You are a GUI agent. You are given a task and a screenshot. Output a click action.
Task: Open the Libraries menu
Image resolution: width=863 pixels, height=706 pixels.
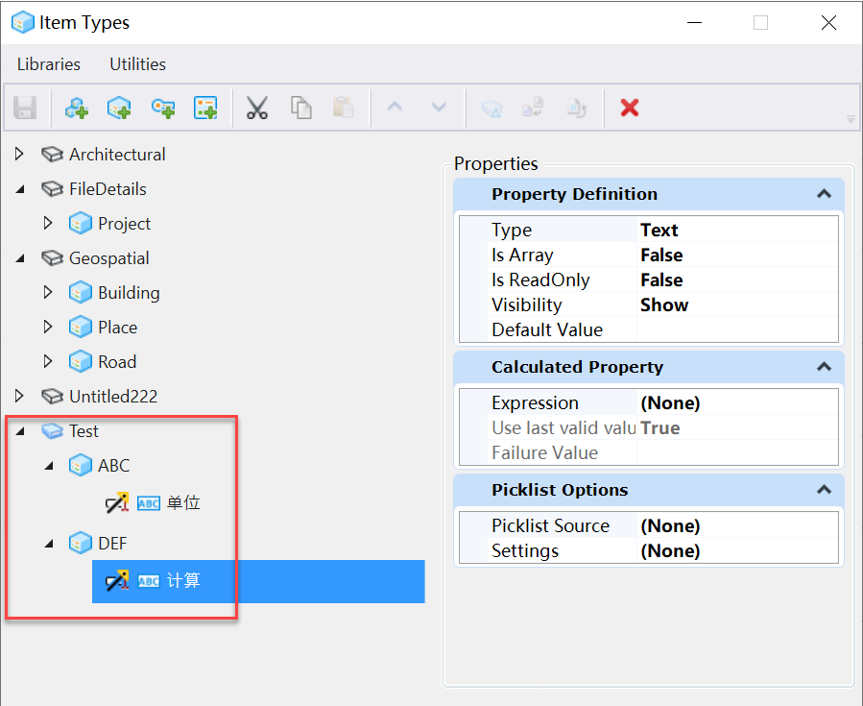coord(49,64)
